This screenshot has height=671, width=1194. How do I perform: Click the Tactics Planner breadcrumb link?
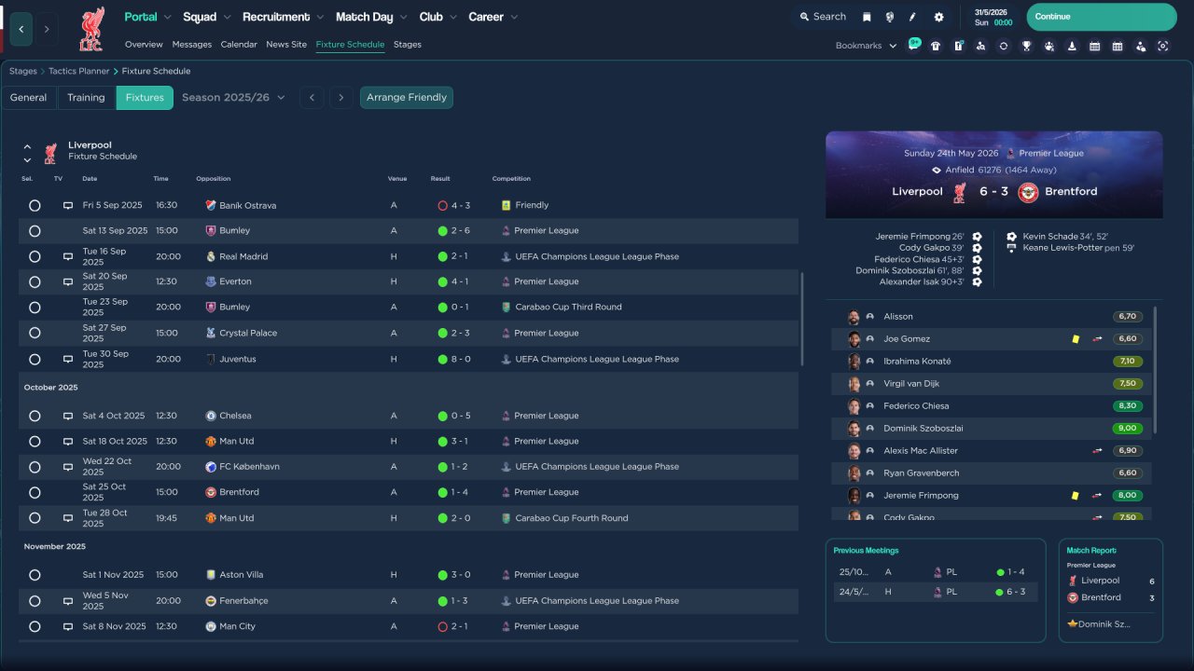(x=79, y=71)
